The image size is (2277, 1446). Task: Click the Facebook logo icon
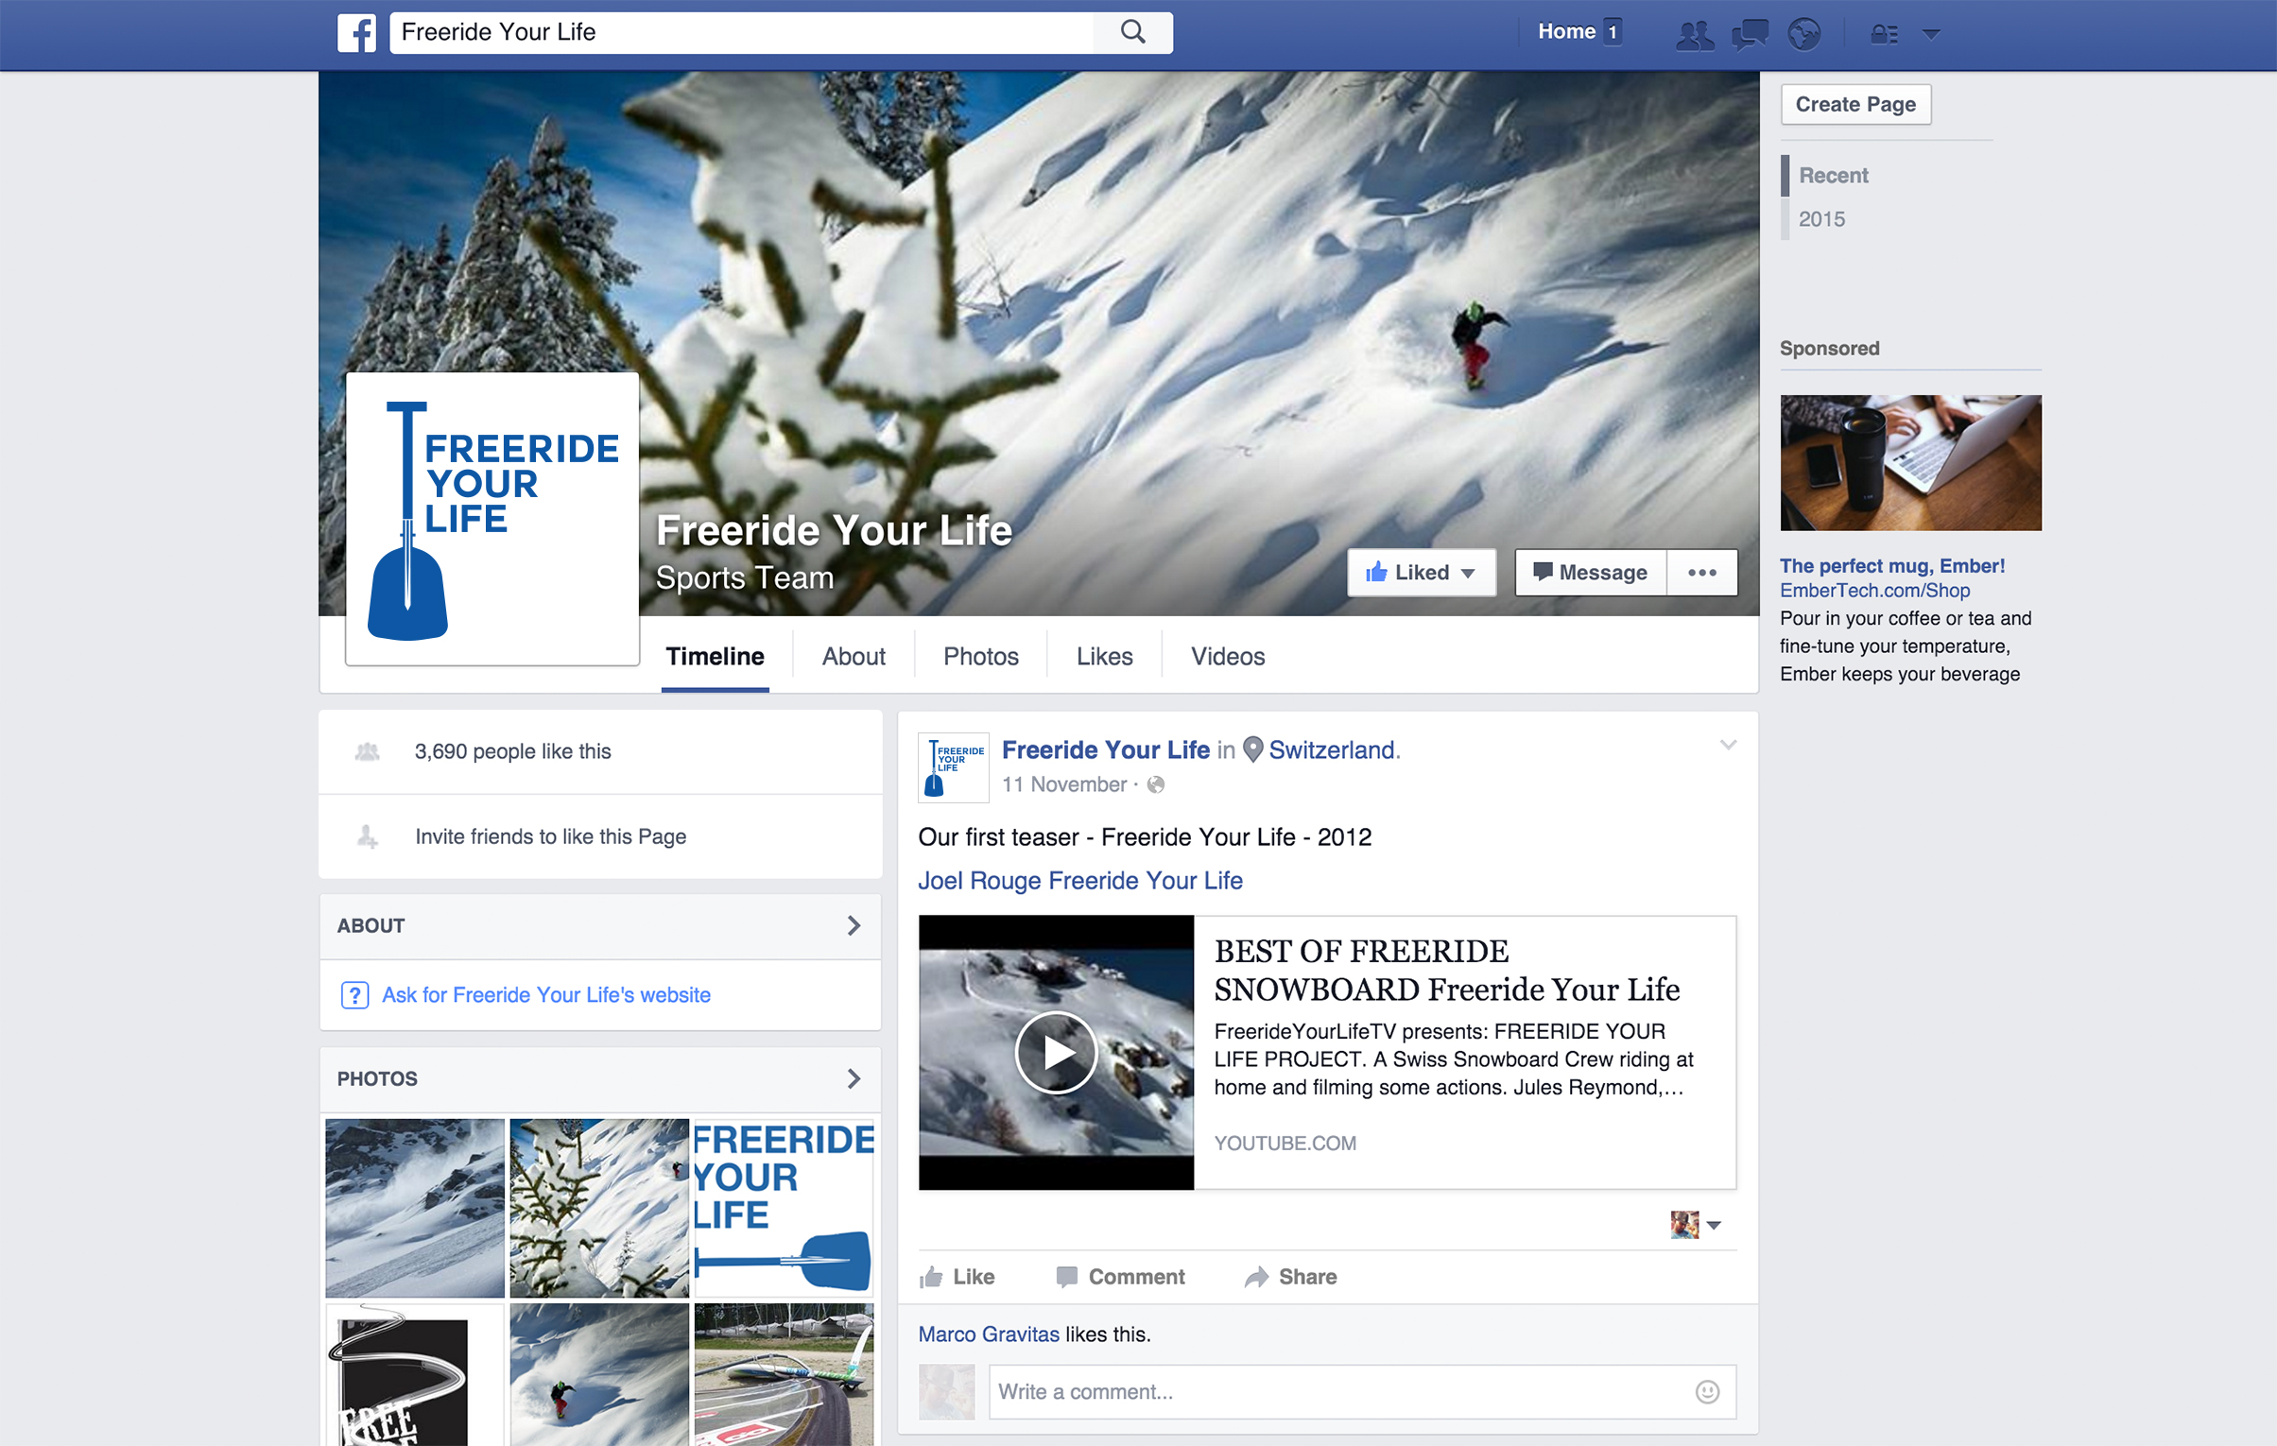click(356, 33)
